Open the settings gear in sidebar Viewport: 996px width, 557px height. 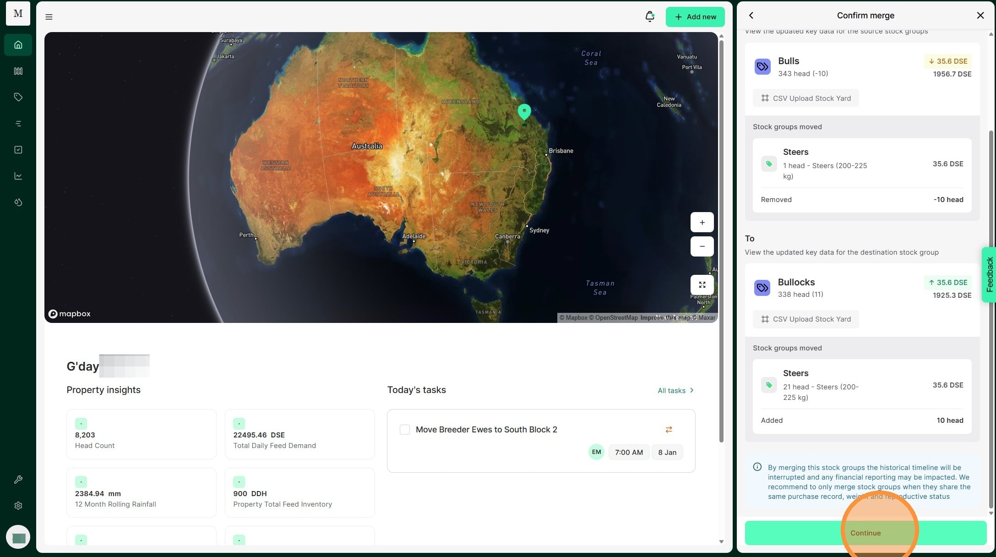tap(18, 506)
